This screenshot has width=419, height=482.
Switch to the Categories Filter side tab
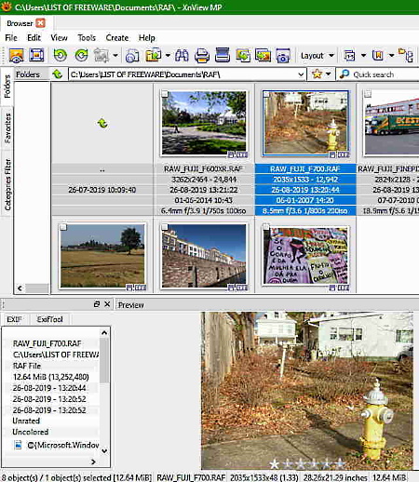(7, 184)
